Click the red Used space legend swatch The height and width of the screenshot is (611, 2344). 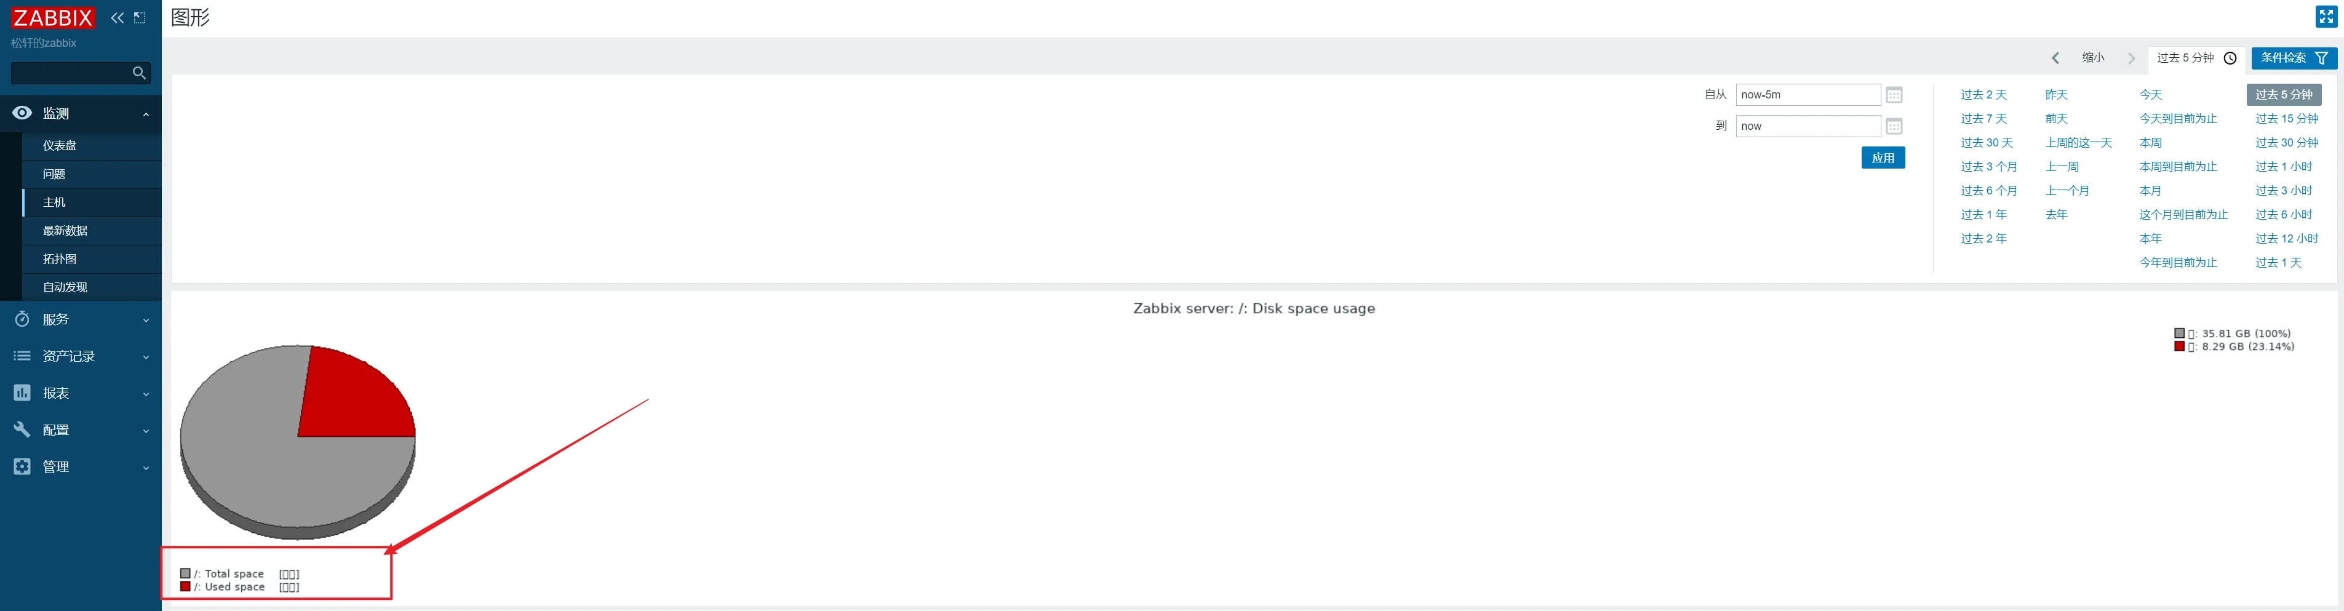[186, 588]
